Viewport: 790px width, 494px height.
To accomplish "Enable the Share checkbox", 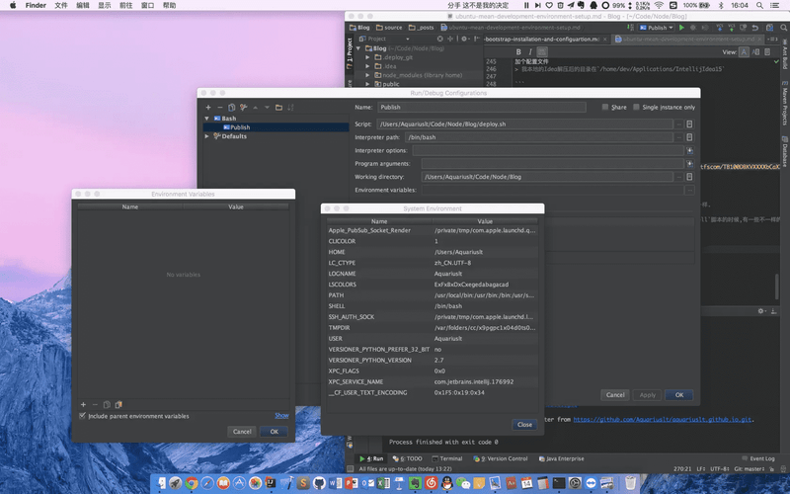I will [x=606, y=107].
